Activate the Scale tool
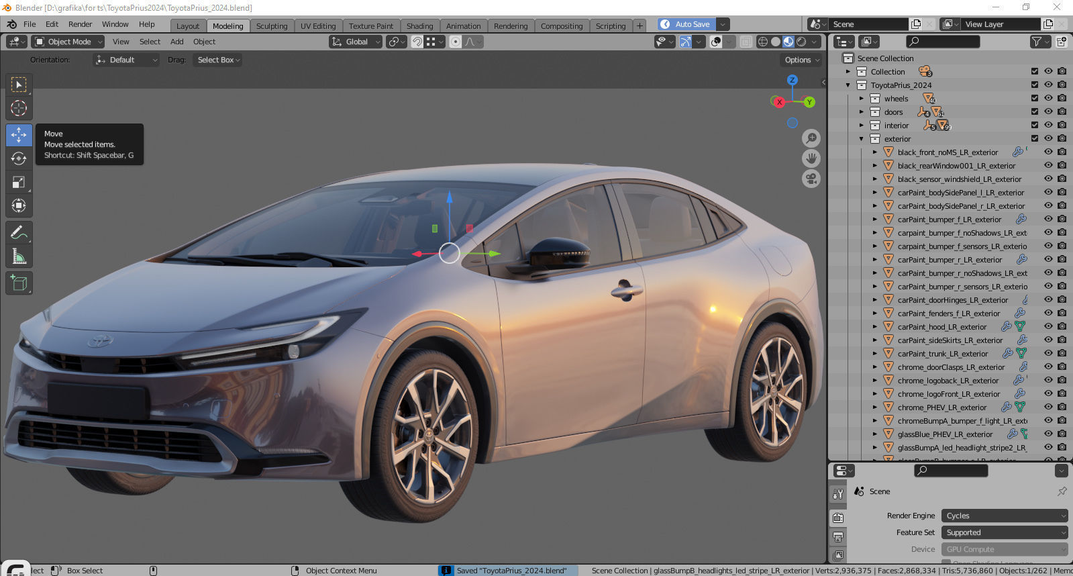The width and height of the screenshot is (1073, 576). tap(19, 182)
